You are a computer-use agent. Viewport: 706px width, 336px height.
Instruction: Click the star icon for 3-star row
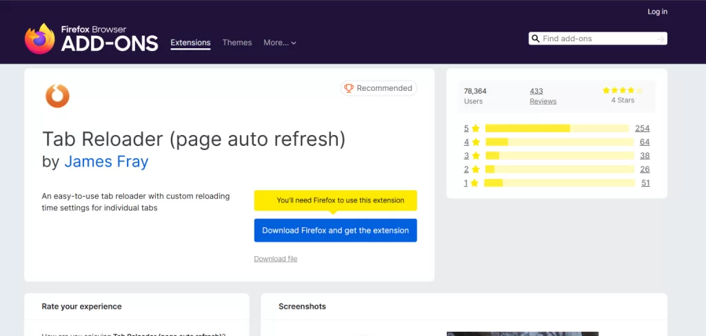click(x=475, y=156)
